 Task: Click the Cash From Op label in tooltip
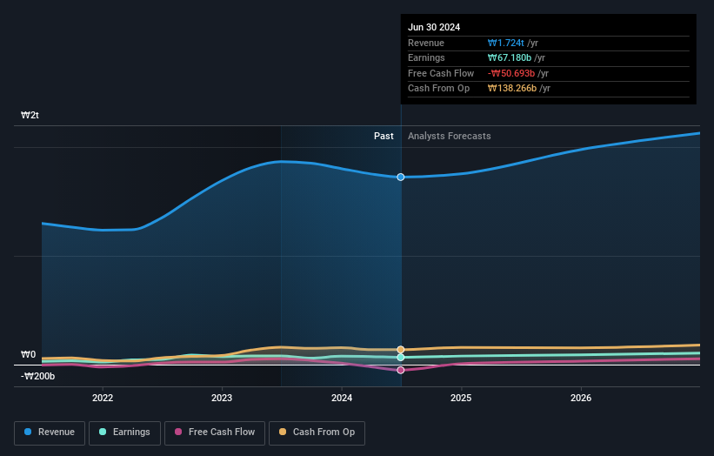[438, 89]
